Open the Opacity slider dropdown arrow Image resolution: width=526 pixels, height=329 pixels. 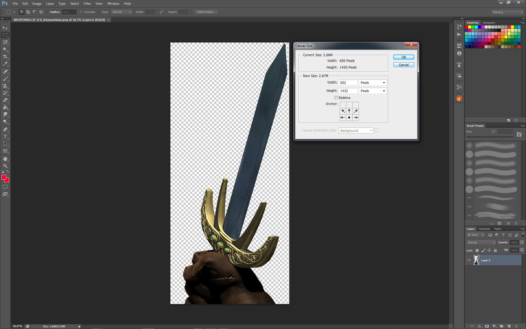(x=522, y=243)
